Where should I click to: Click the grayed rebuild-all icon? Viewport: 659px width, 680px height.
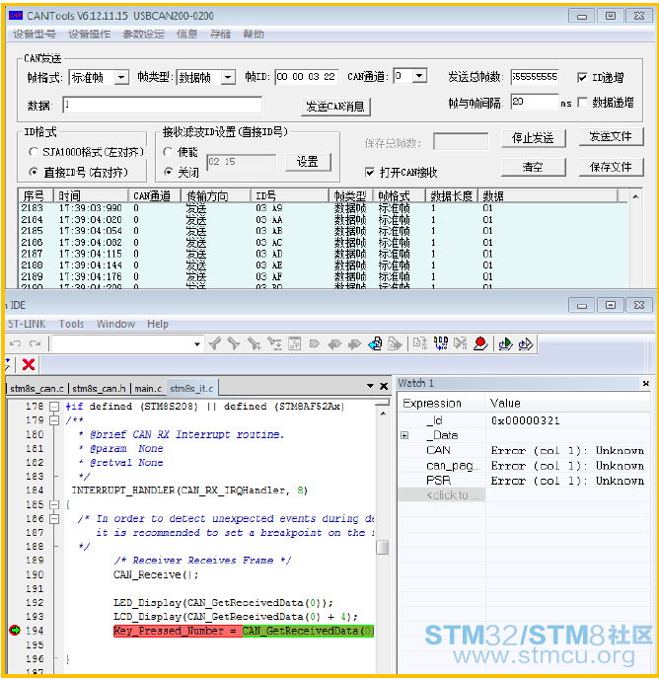coord(461,343)
